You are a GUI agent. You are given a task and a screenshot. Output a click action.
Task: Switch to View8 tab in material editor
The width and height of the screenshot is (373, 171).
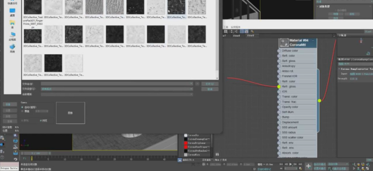tap(237, 36)
